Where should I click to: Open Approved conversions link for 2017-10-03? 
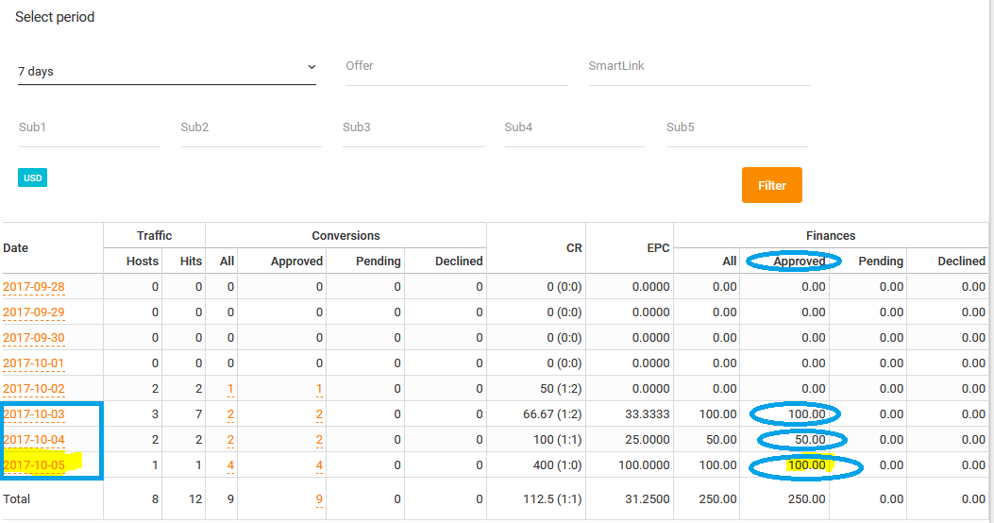[x=319, y=413]
